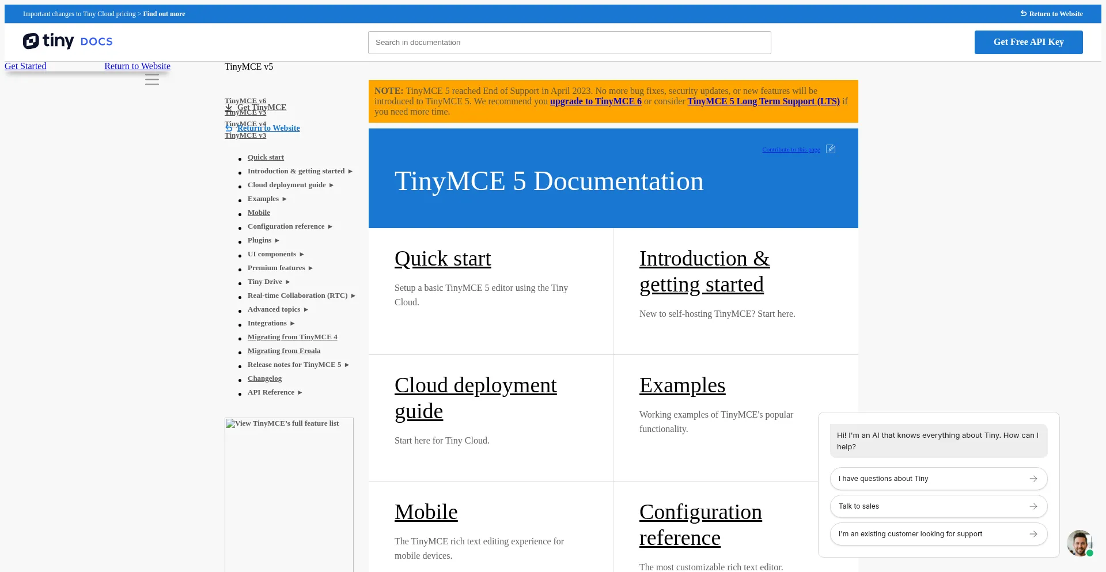Click TinyMCE v5 version selector
This screenshot has height=572, width=1106.
[x=249, y=67]
